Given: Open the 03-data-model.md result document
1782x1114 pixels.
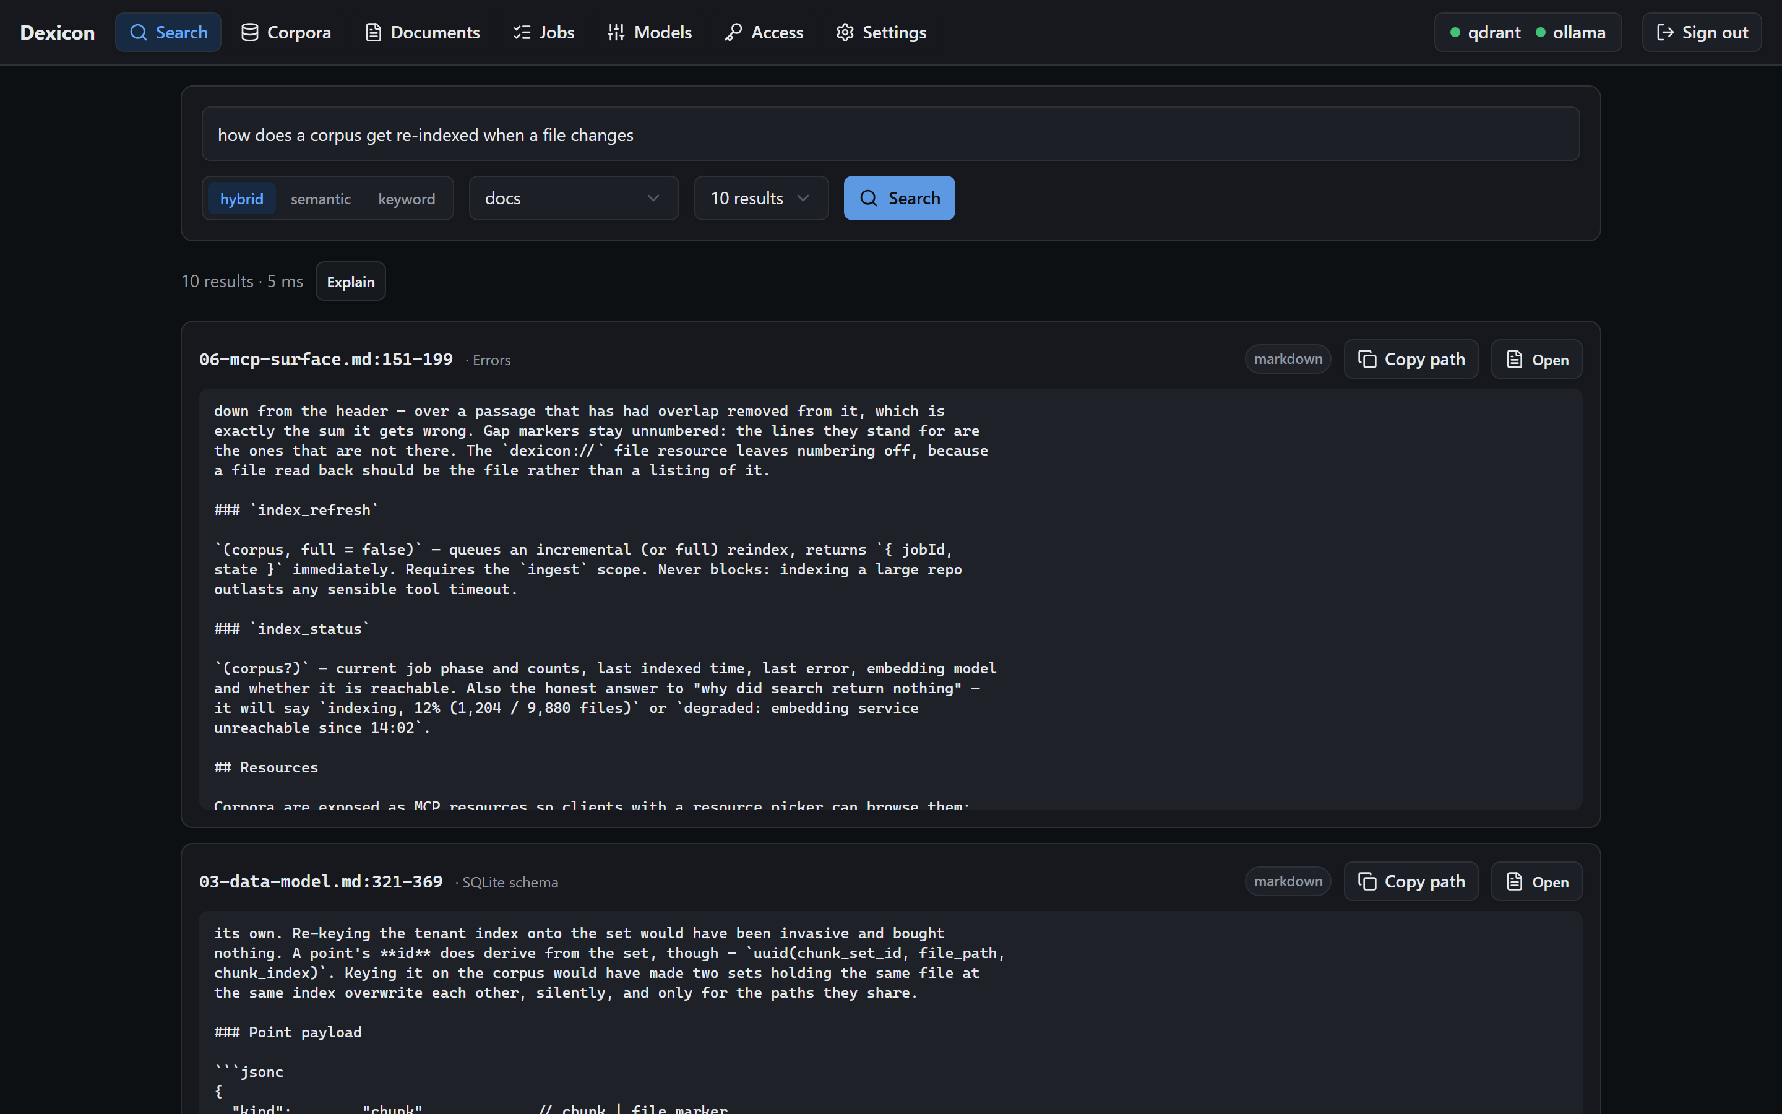Looking at the screenshot, I should point(1536,882).
